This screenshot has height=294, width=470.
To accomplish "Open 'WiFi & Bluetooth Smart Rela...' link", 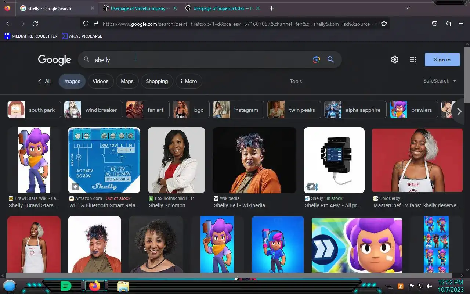I will point(104,205).
